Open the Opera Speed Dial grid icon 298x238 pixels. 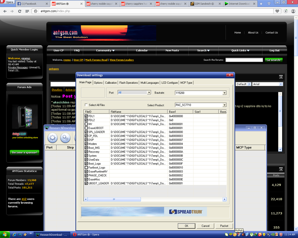pyautogui.click(x=27, y=11)
